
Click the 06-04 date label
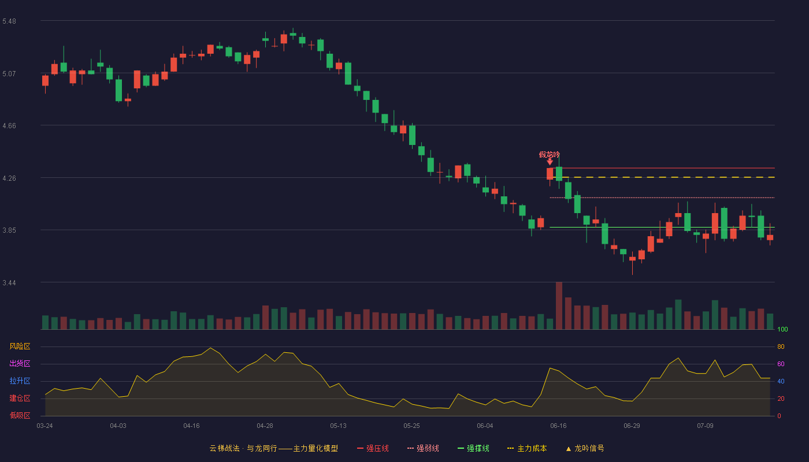tap(485, 426)
